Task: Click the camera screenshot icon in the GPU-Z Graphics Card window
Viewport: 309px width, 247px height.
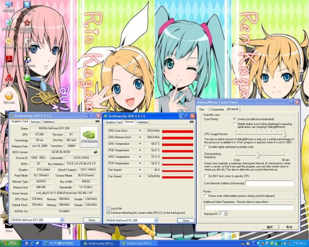Action: 97,121
